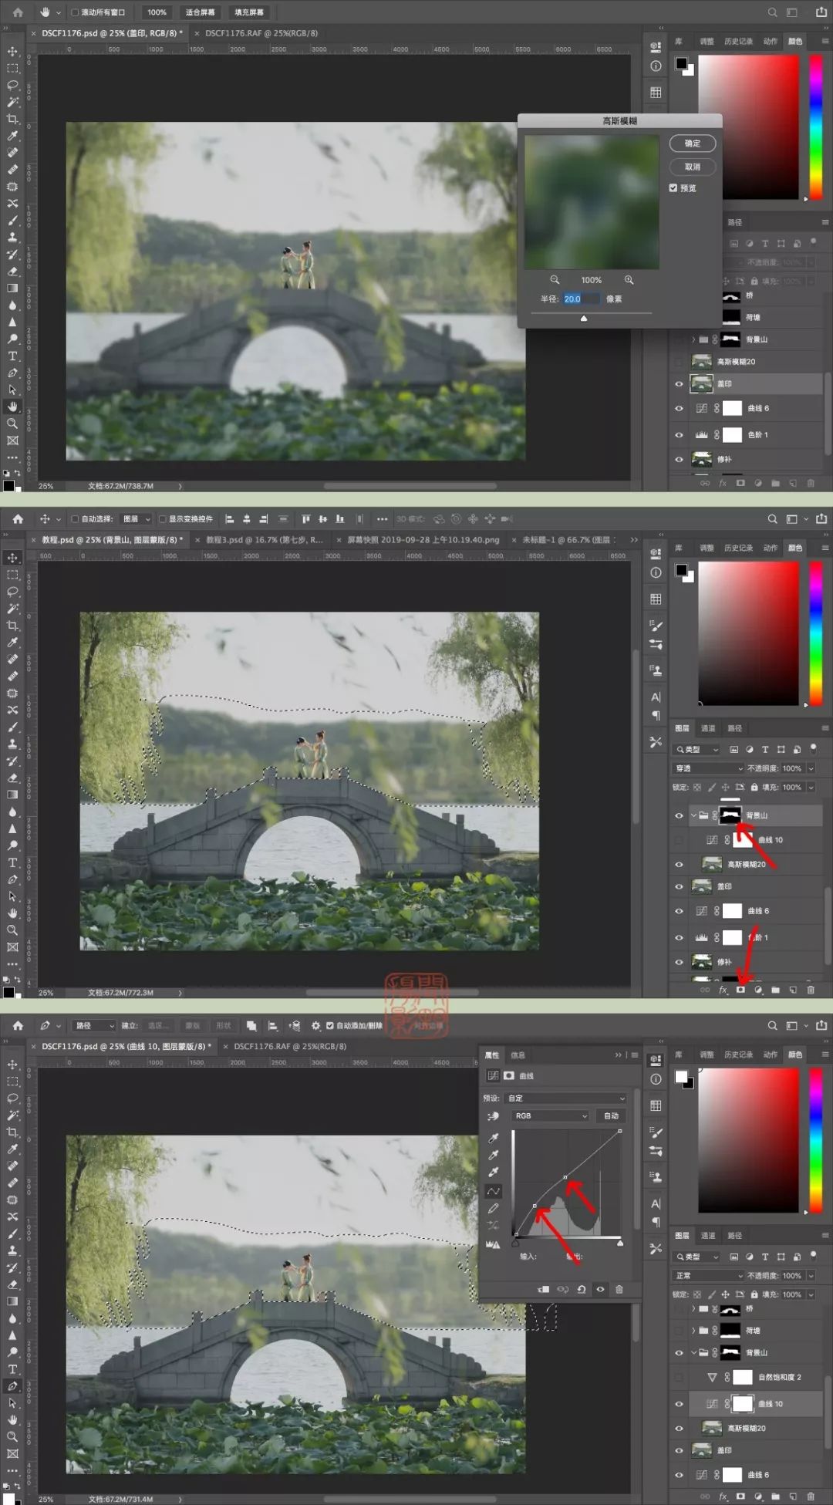Switch to the 信息 tab beside 属性
833x1505 pixels.
518,1055
